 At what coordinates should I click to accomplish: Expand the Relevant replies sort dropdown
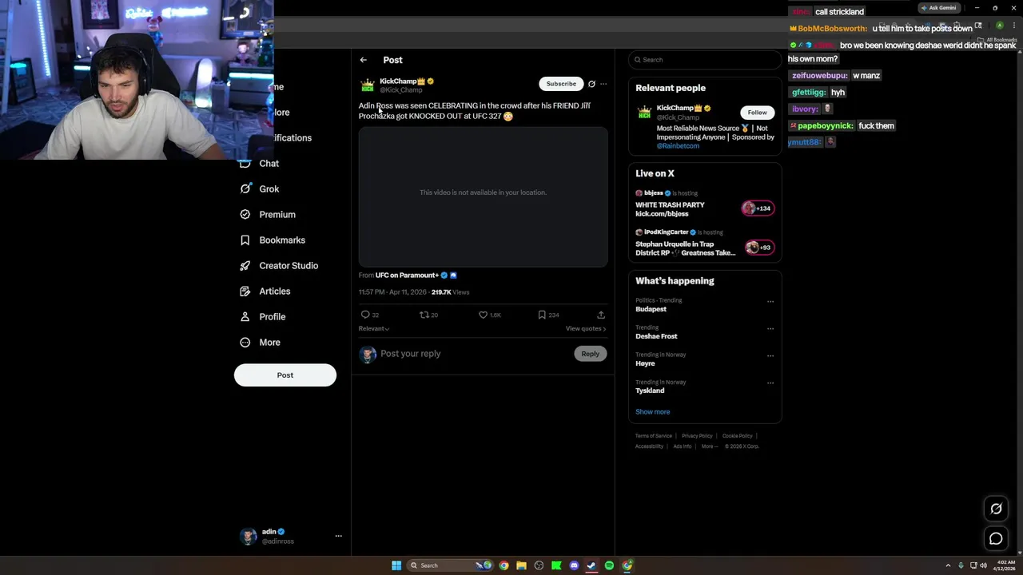pyautogui.click(x=374, y=328)
